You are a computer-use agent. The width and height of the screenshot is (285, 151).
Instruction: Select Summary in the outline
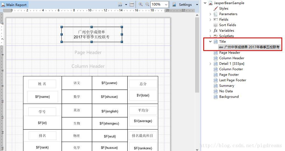coord(226,86)
